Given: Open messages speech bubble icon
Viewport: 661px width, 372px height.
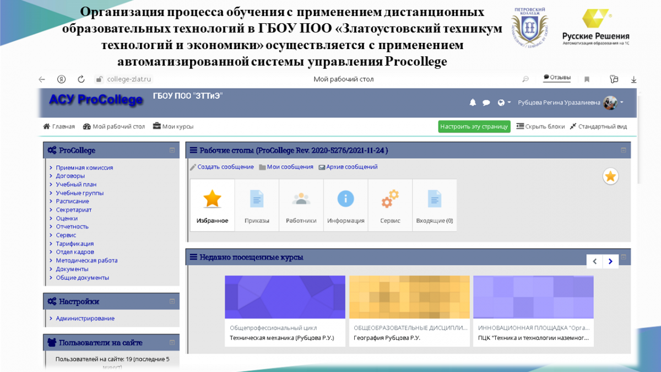Looking at the screenshot, I should point(486,103).
